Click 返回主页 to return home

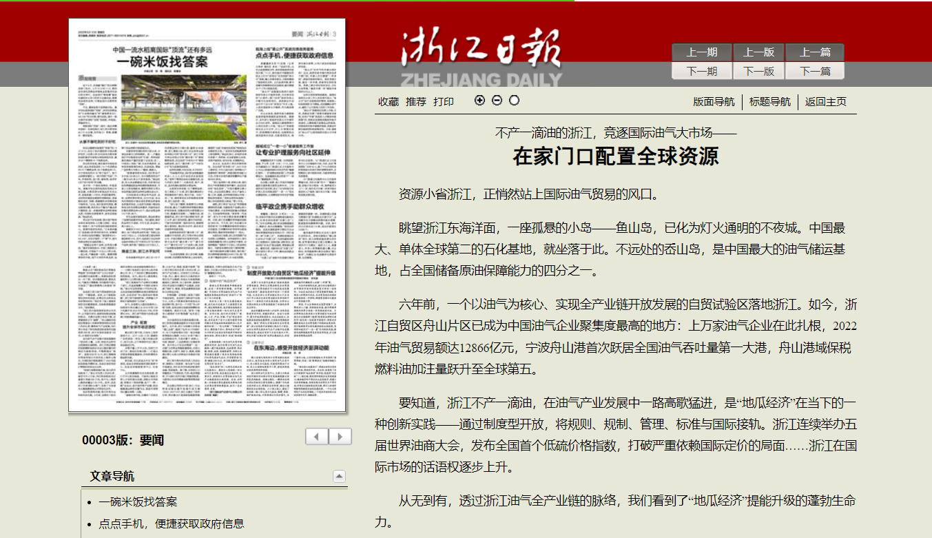[826, 102]
